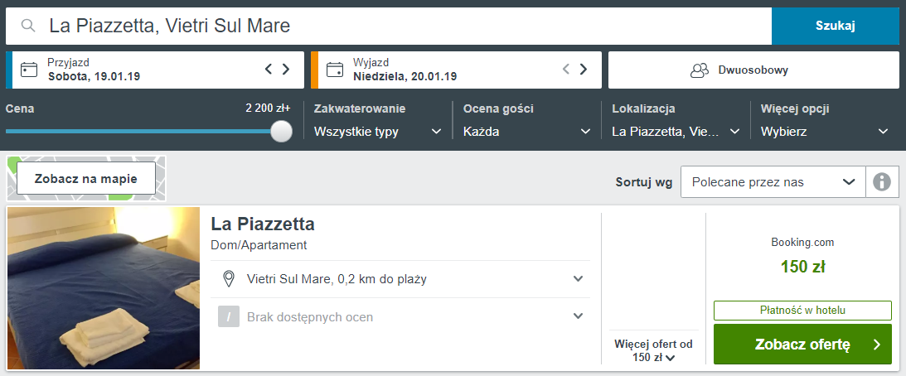The width and height of the screenshot is (906, 376).
Task: Open the Lokalizacja filter dropdown
Action: (676, 131)
